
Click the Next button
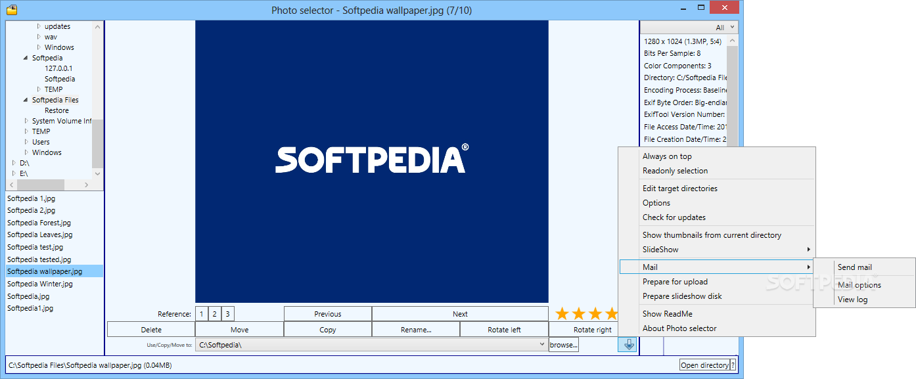(x=460, y=314)
